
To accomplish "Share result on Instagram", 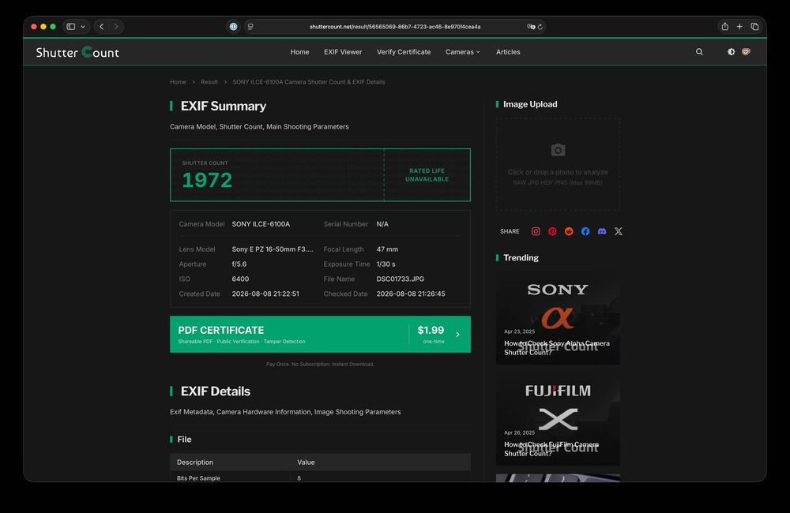I will (x=536, y=231).
